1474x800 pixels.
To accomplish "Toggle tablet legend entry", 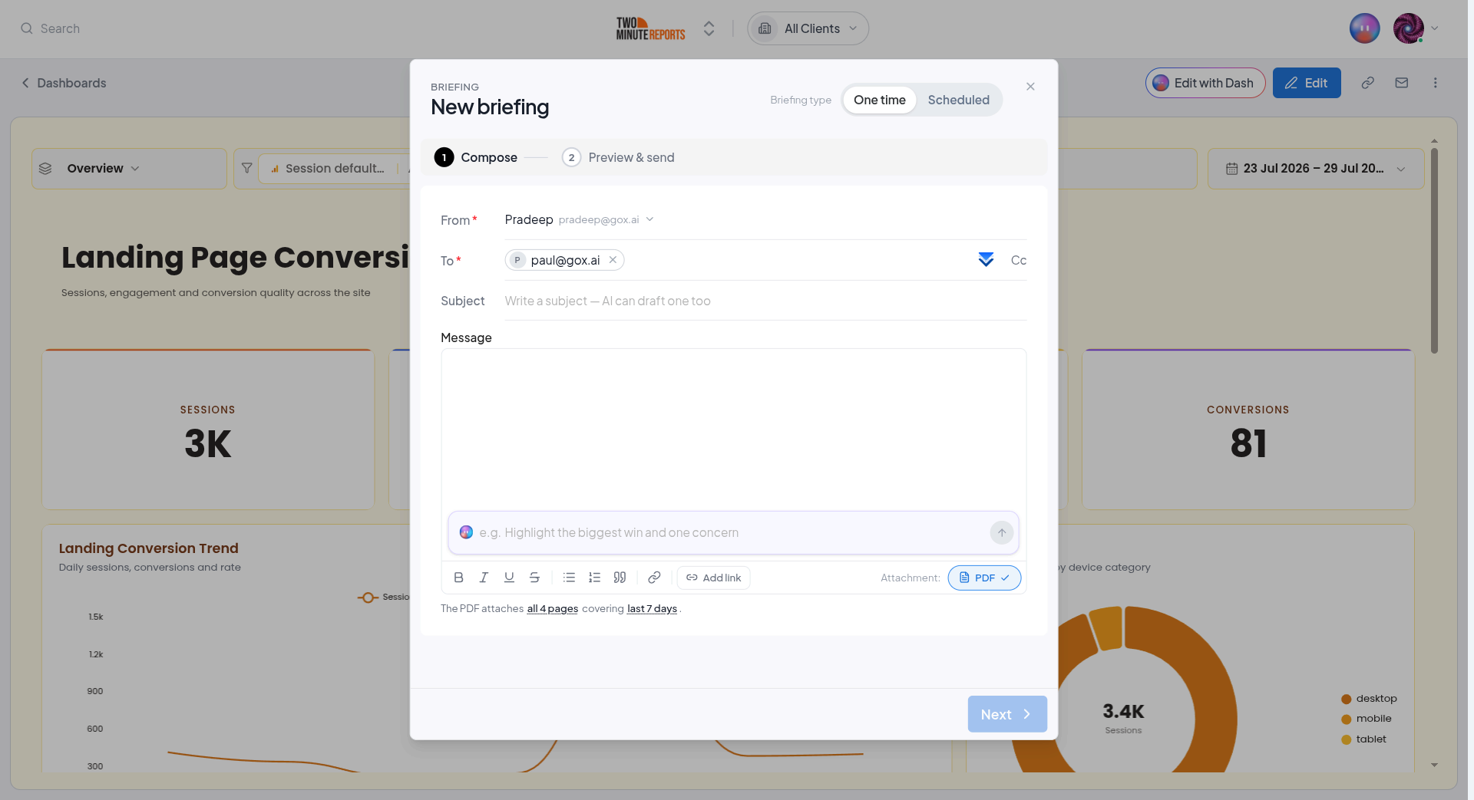I will tap(1363, 739).
